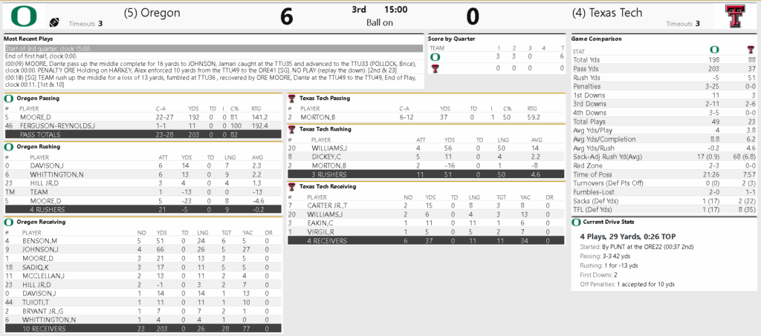Click the Oregon logo beside Oregon Rushing header
The width and height of the screenshot is (761, 336).
[9, 146]
